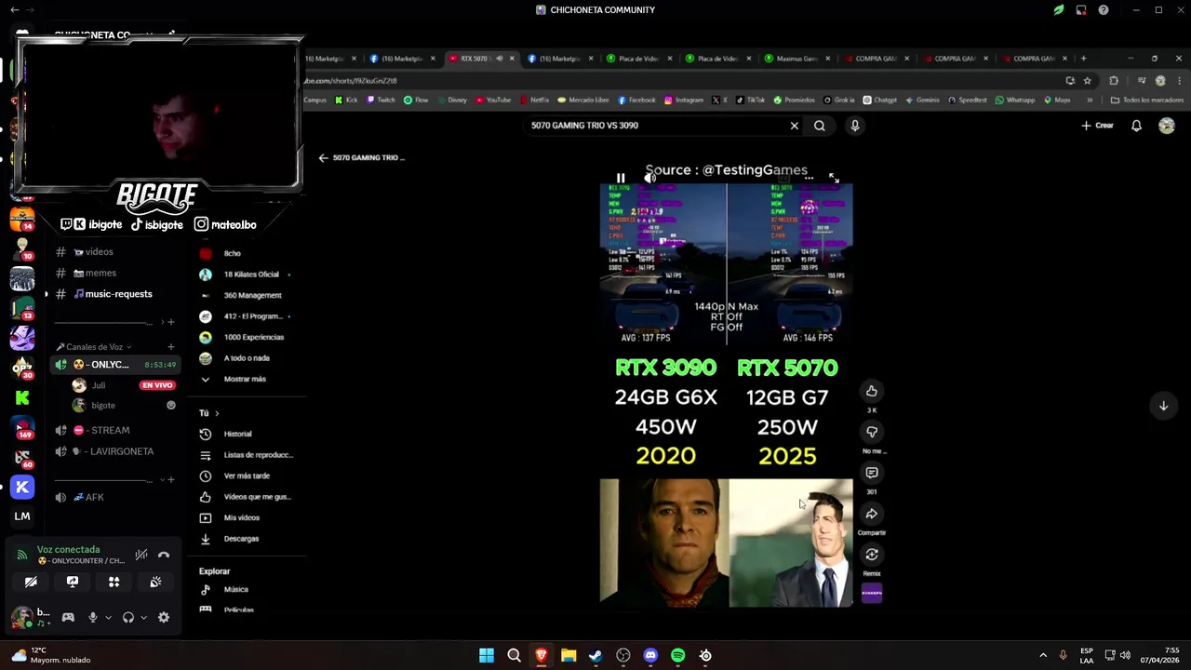Image resolution: width=1191 pixels, height=670 pixels.
Task: Go back via 5070 GAMING TRIO arrow
Action: tap(323, 158)
